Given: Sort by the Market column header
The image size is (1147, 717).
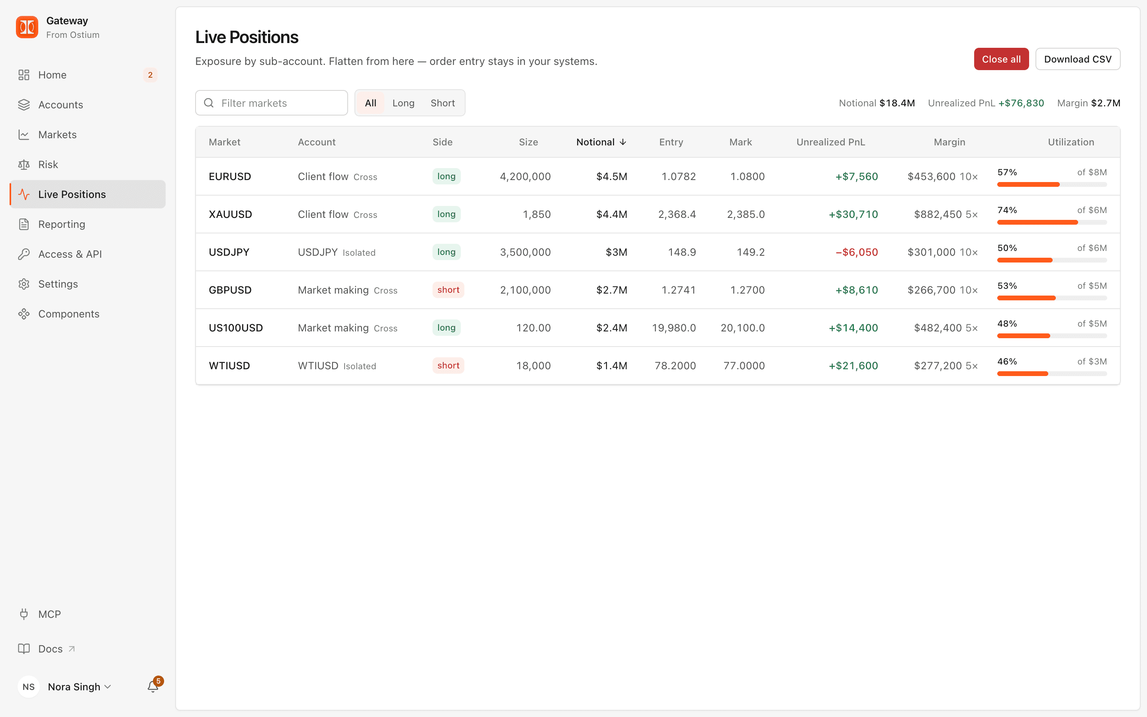Looking at the screenshot, I should [x=225, y=142].
